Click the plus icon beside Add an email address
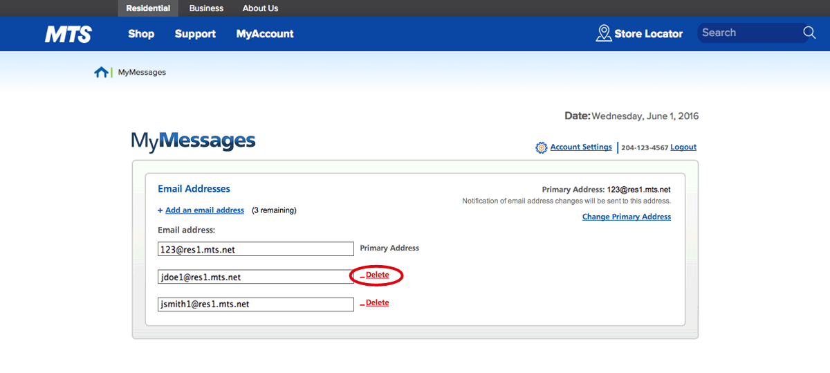This screenshot has width=830, height=373. pos(160,210)
